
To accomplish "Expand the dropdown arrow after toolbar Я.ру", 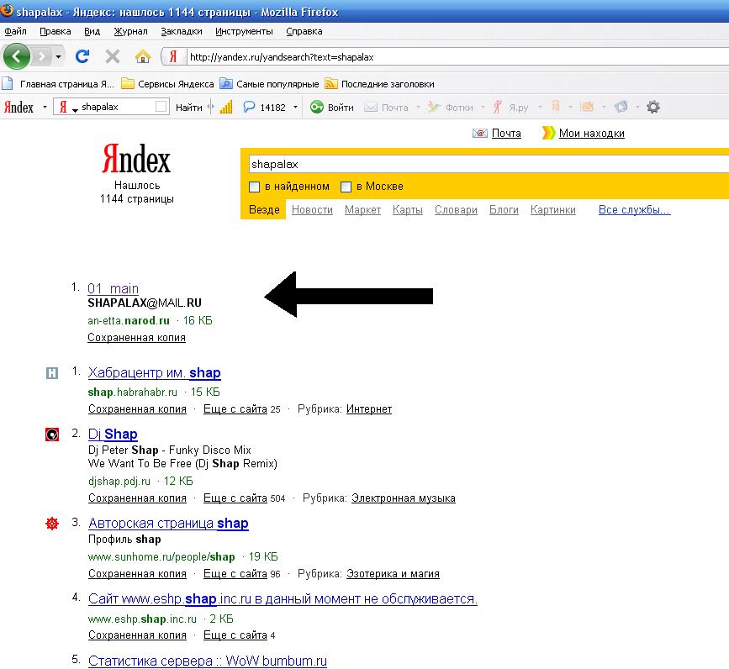I will 540,108.
